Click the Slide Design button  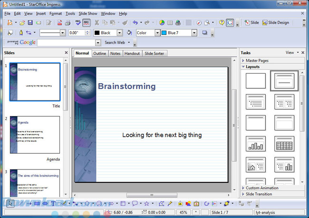tap(275, 23)
